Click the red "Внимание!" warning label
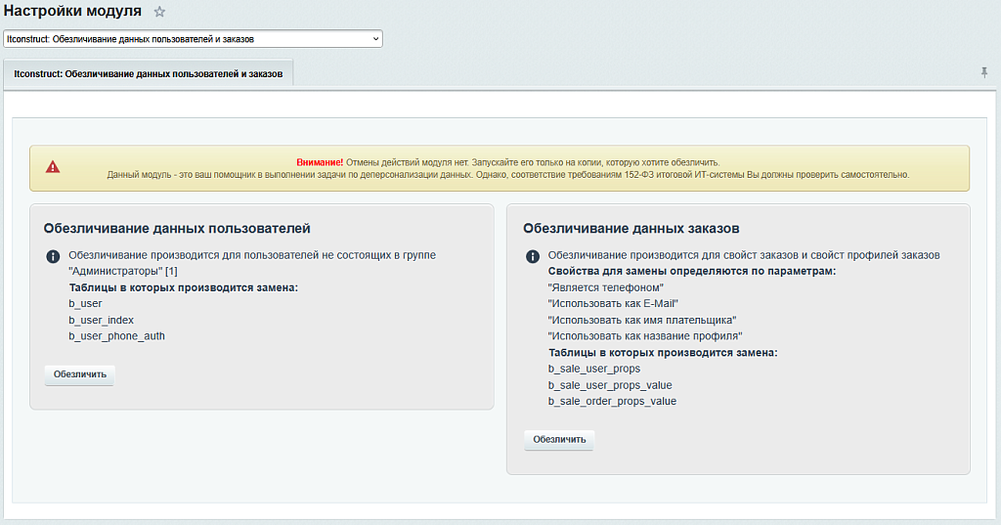The height and width of the screenshot is (525, 1001). pyautogui.click(x=320, y=161)
